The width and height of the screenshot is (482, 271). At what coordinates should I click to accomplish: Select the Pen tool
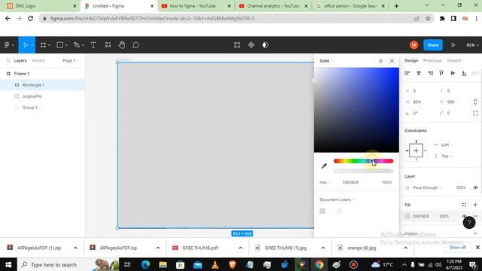point(77,45)
